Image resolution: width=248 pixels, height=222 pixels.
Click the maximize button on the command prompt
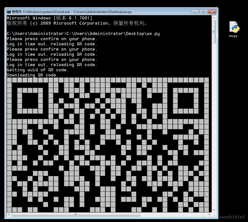point(203,12)
